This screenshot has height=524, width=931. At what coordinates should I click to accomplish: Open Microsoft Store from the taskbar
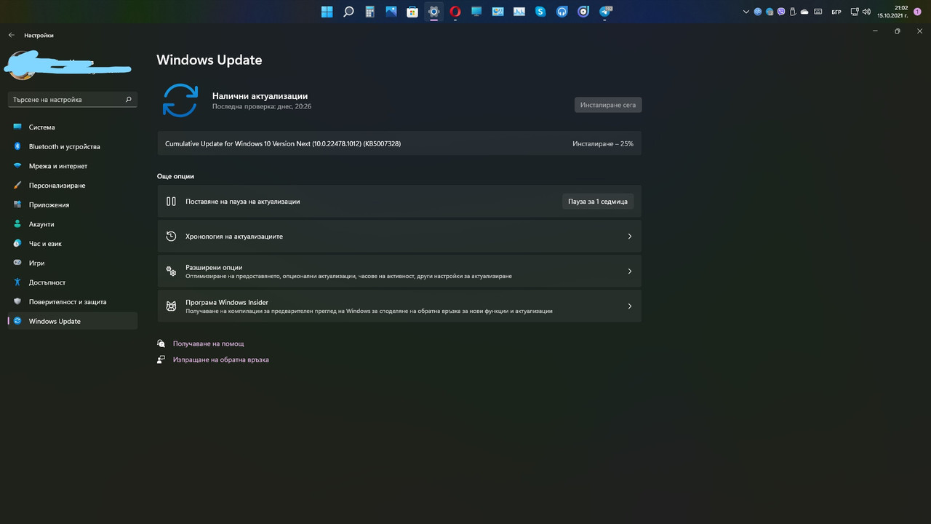(x=412, y=12)
